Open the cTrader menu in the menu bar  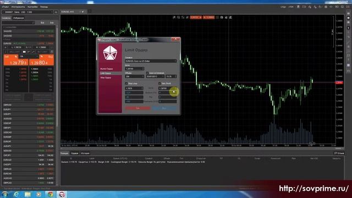(5, 7)
